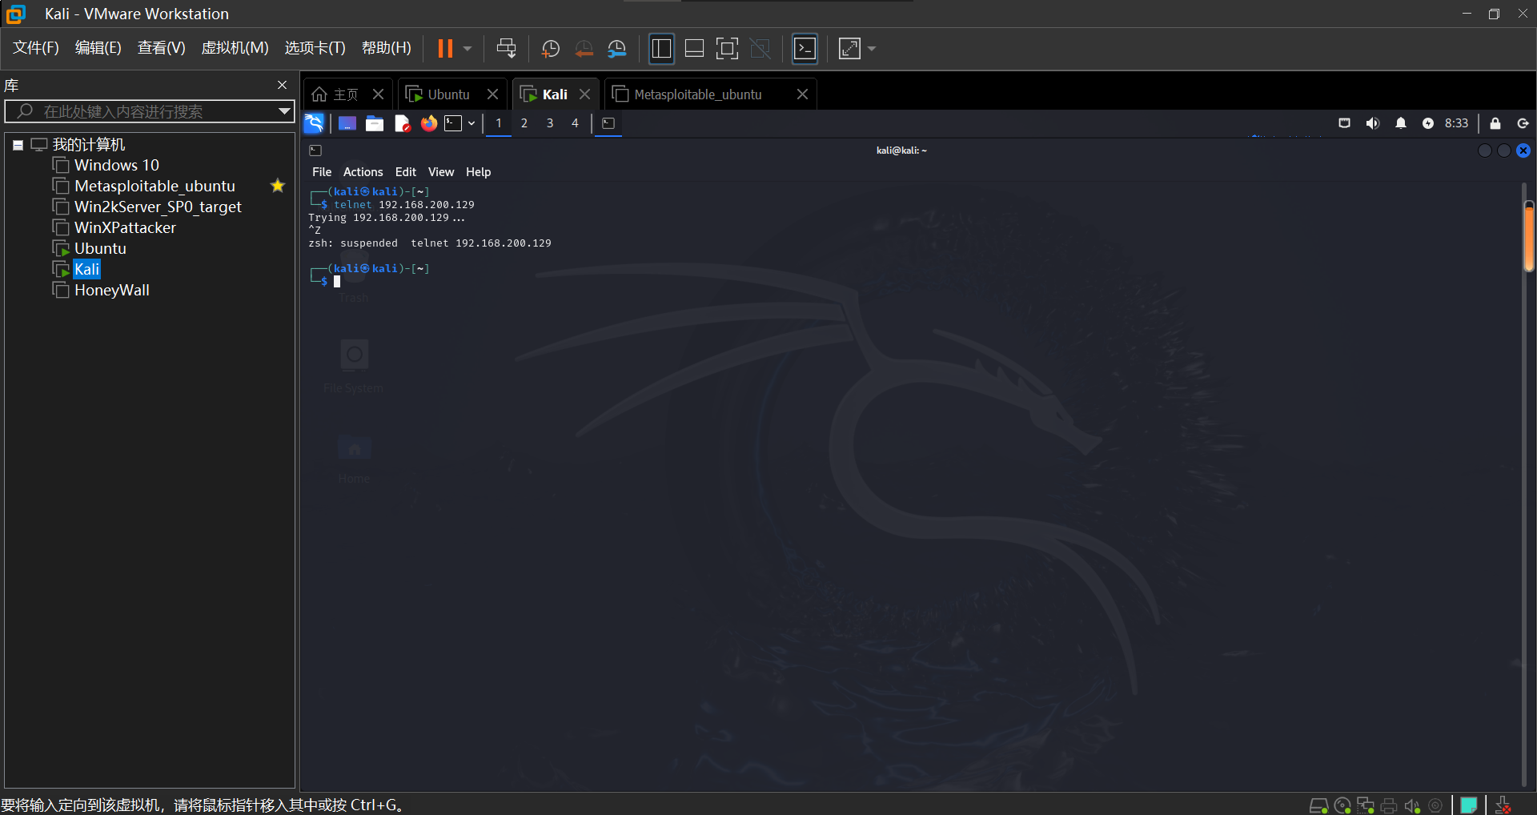Close the Metasploitable_ubuntu tab
The height and width of the screenshot is (815, 1537).
[x=802, y=94]
